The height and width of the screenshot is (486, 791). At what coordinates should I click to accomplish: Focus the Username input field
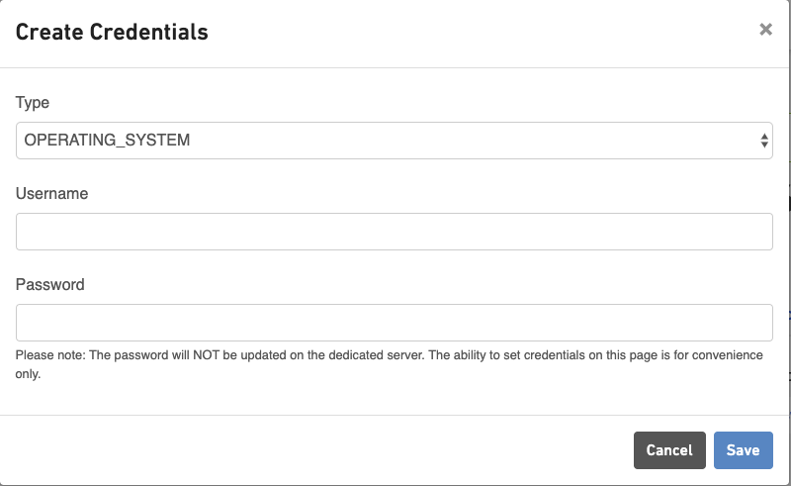(394, 232)
